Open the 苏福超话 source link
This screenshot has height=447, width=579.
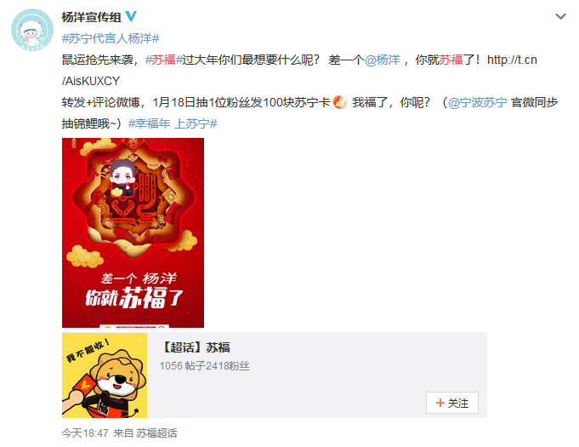point(156,433)
